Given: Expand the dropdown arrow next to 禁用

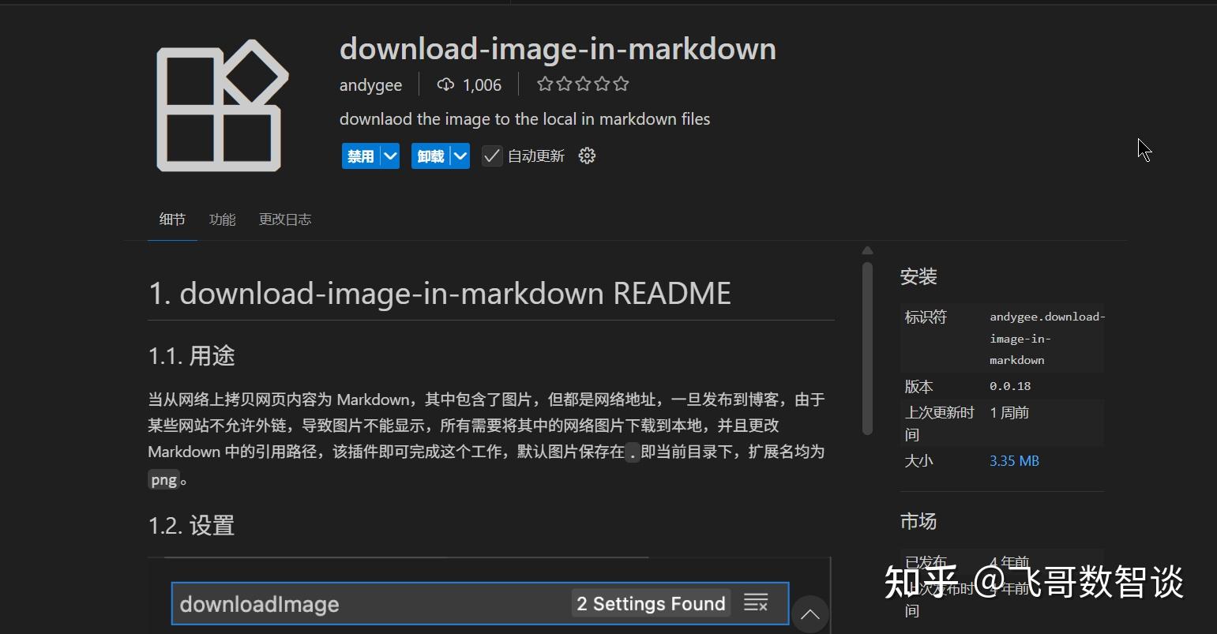Looking at the screenshot, I should [390, 156].
